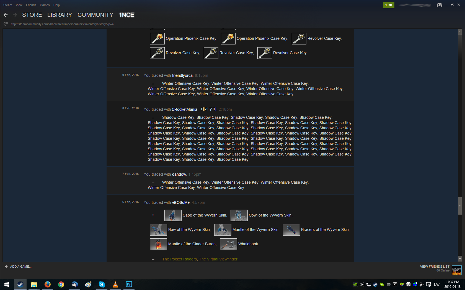Launch Big Picture mode controller icon
The image size is (465, 290).
(439, 5)
